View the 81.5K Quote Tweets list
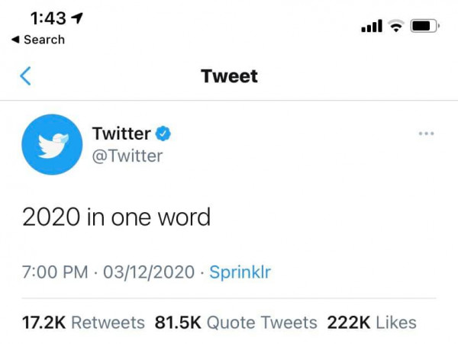This screenshot has height=344, width=458. 236,323
